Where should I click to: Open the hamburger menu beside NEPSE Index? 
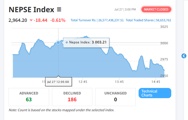click(59, 9)
